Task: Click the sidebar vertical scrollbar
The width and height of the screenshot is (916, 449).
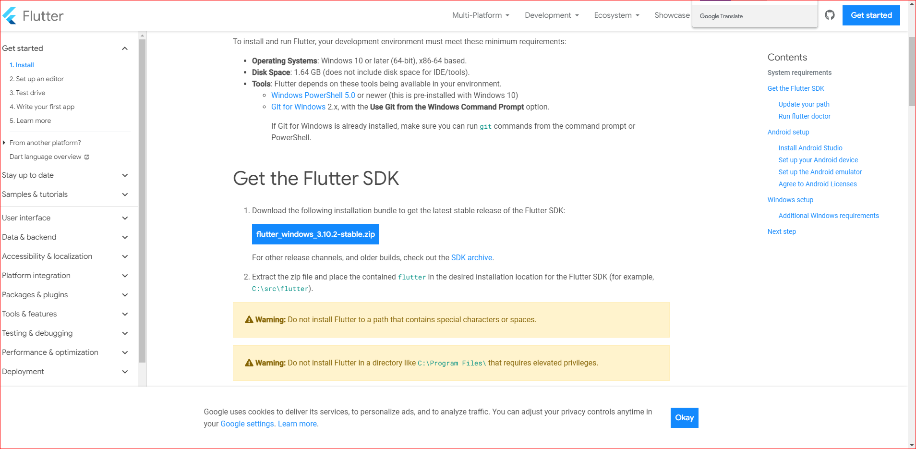Action: (x=142, y=201)
